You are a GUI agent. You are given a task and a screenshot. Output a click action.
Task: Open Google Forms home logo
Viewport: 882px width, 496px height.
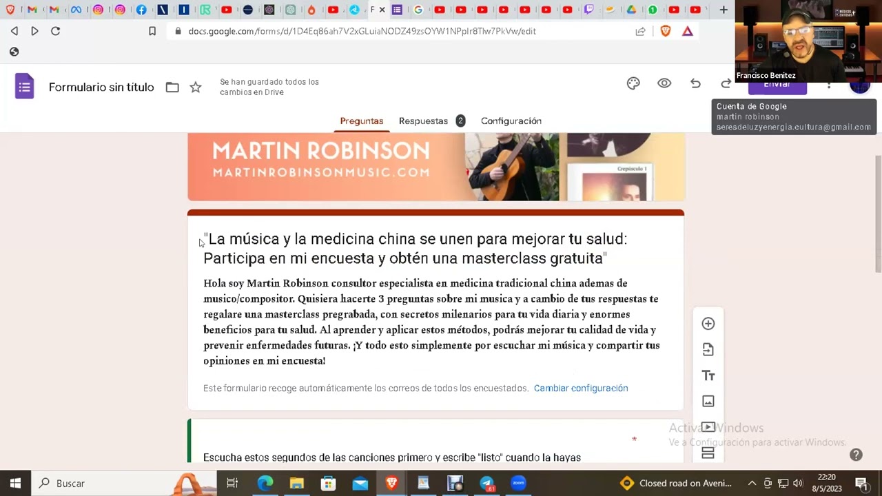pos(24,87)
